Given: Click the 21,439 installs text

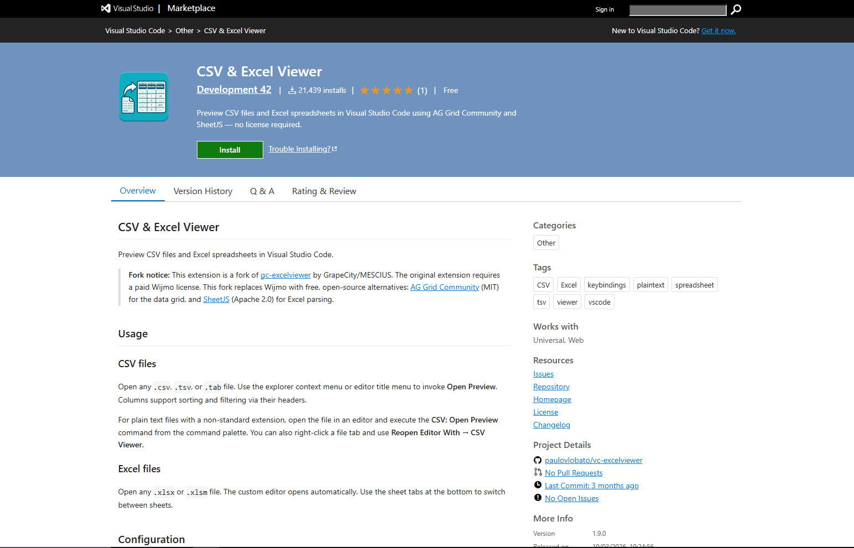Looking at the screenshot, I should click(x=322, y=90).
